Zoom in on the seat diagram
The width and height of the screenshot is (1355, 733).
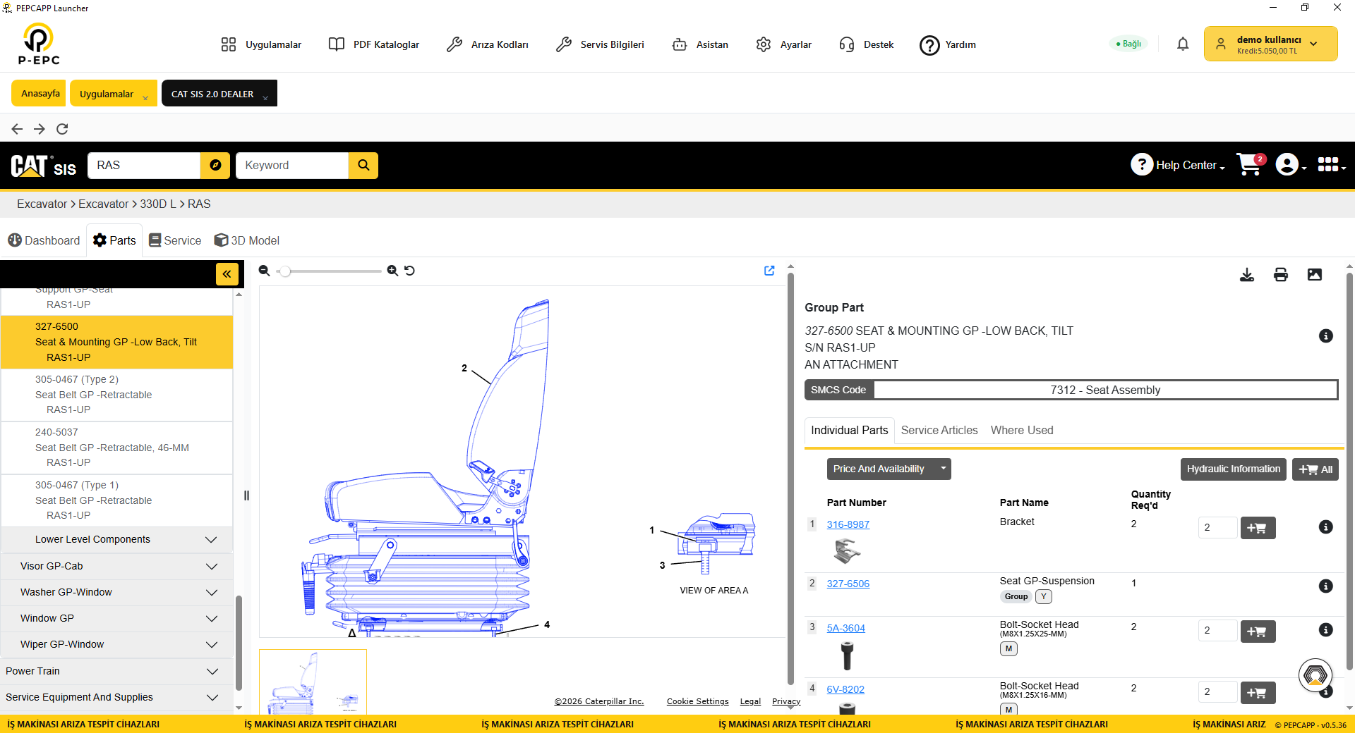click(392, 271)
